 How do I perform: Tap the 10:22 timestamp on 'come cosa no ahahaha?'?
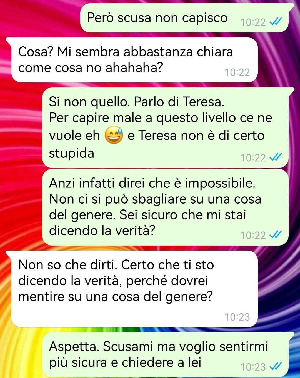[x=237, y=72]
